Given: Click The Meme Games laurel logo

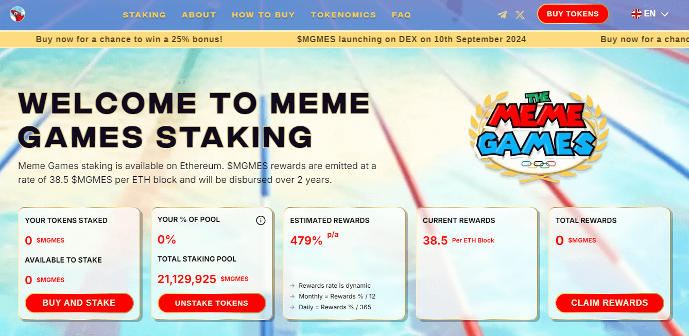Looking at the screenshot, I should point(539,135).
